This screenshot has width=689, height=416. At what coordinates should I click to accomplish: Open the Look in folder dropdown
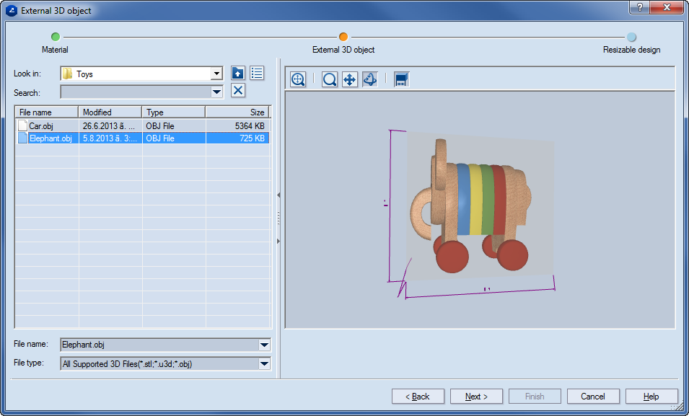216,74
